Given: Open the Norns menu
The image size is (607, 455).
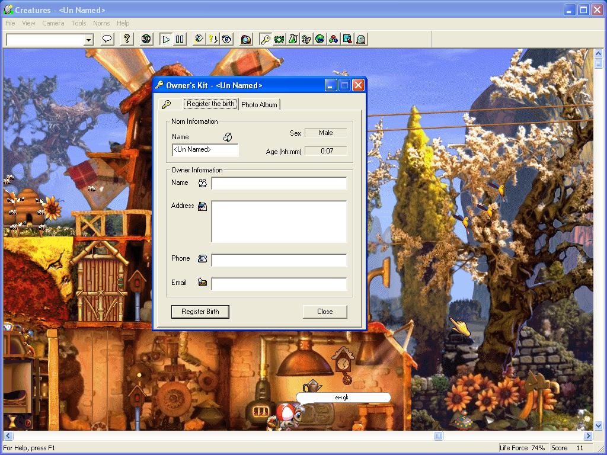Looking at the screenshot, I should (101, 23).
